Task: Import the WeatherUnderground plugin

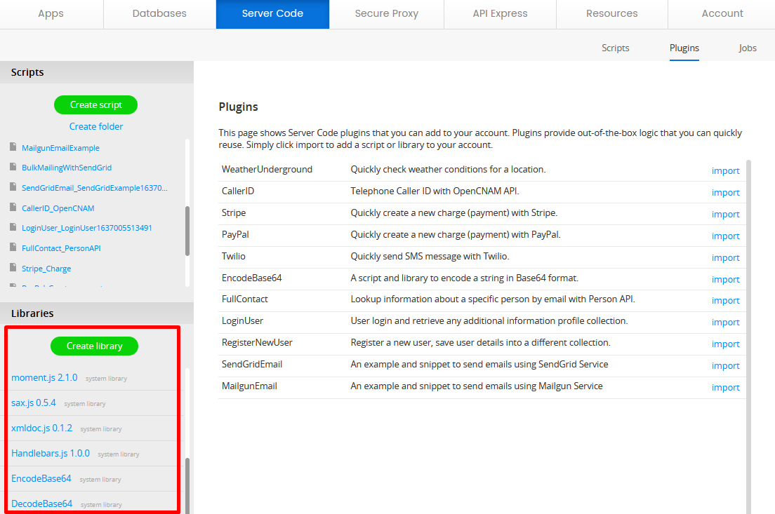Action: [x=726, y=171]
